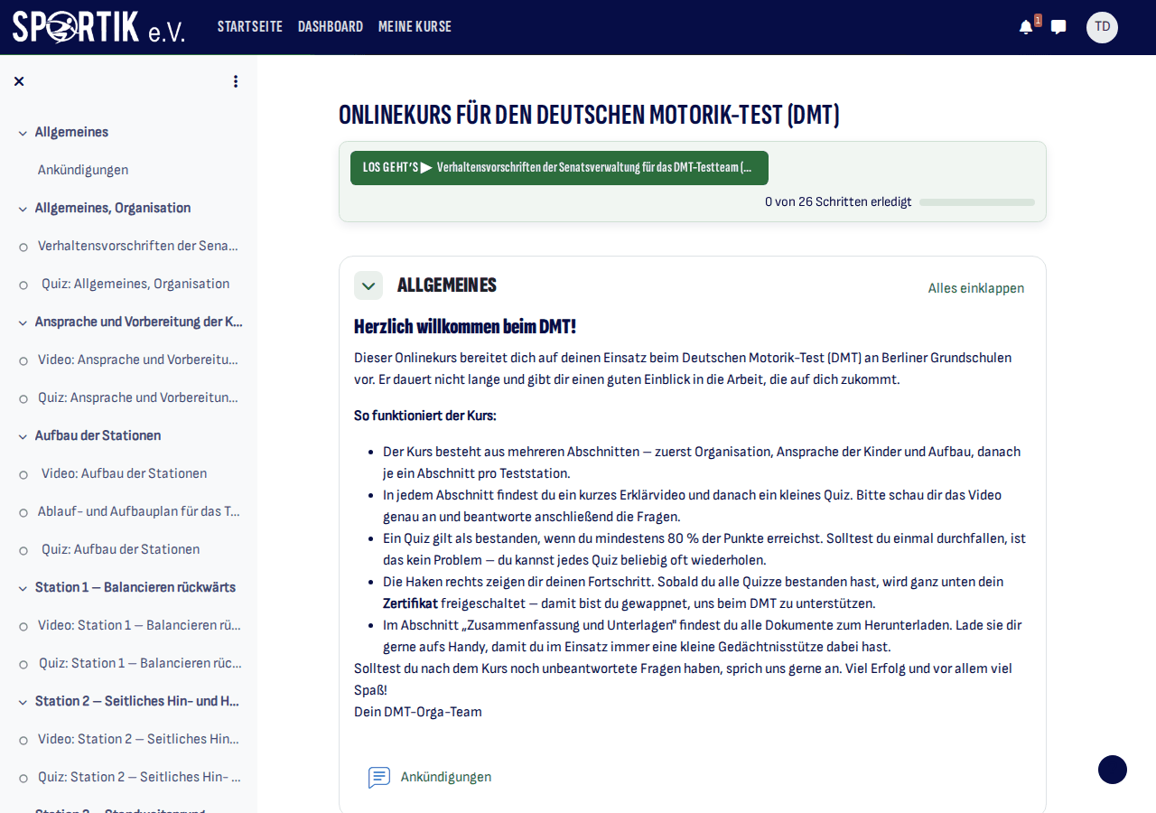Collapse Aufbau der Stationen sidebar section

(23, 436)
